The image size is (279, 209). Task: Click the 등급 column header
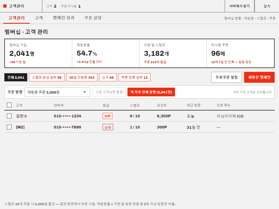point(106,105)
